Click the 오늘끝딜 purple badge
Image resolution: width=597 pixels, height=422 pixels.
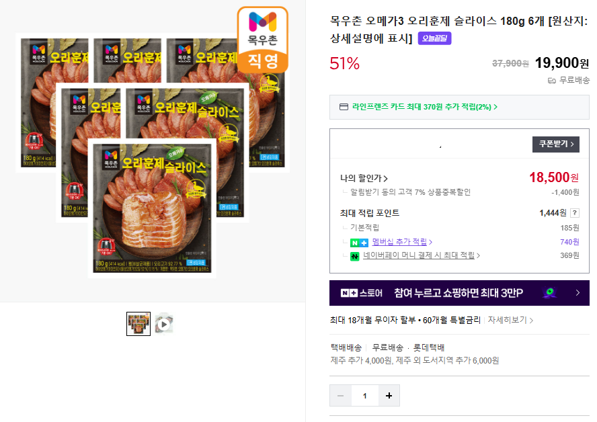coord(434,38)
